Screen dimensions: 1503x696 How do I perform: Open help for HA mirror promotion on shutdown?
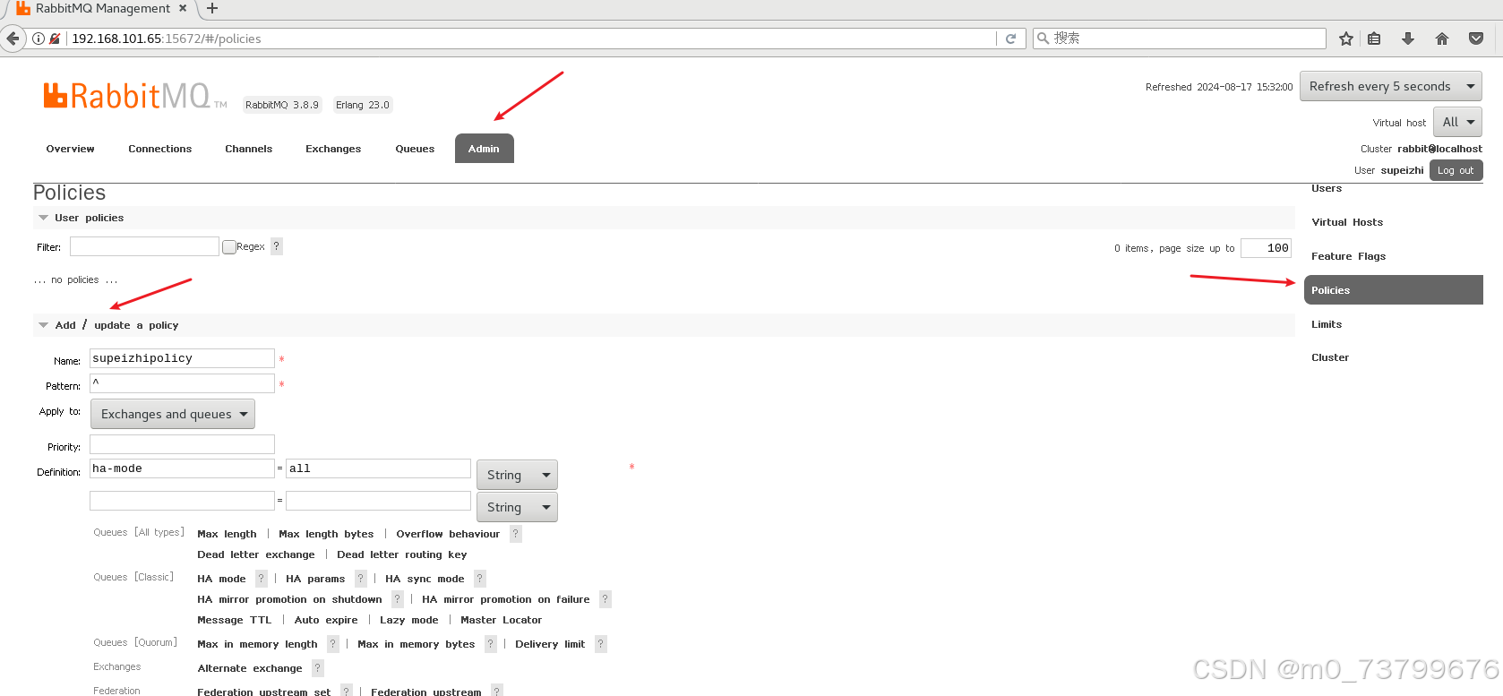398,599
